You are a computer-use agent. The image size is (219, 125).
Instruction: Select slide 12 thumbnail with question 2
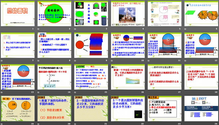click(x=201, y=45)
